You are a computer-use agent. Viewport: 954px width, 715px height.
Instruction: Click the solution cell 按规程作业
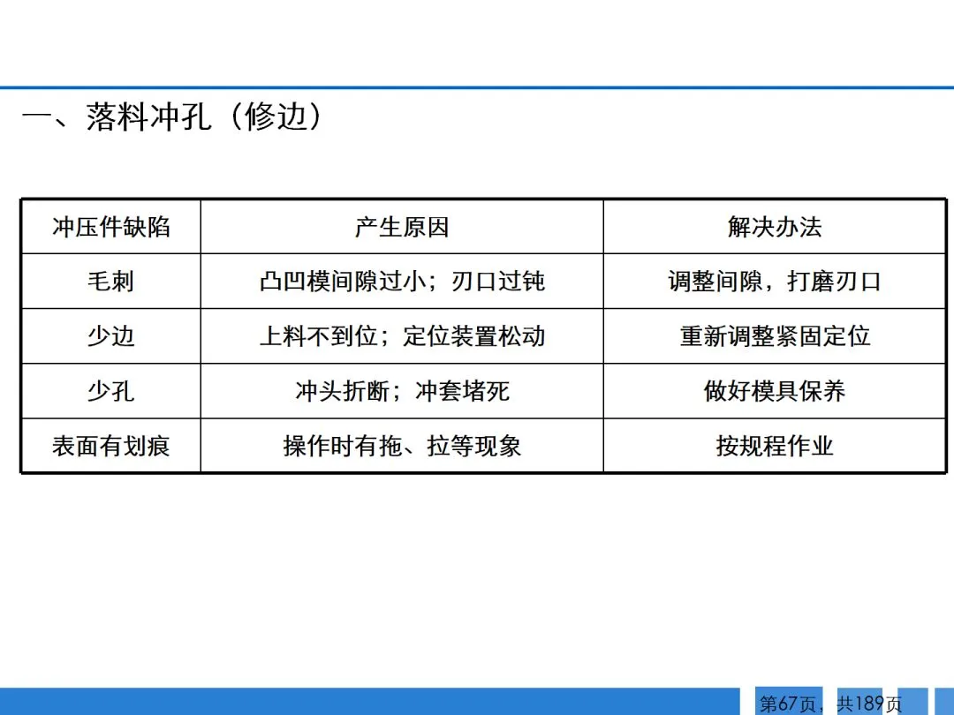775,446
